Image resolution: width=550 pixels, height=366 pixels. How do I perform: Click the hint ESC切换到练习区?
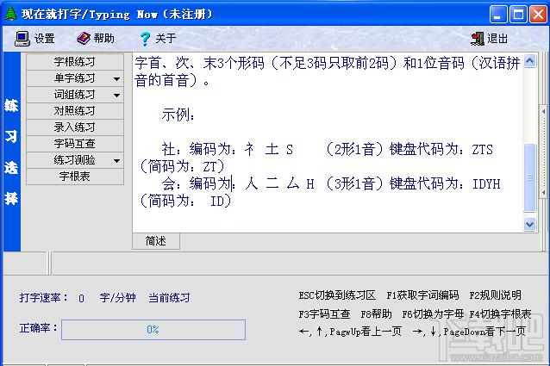[x=337, y=295]
